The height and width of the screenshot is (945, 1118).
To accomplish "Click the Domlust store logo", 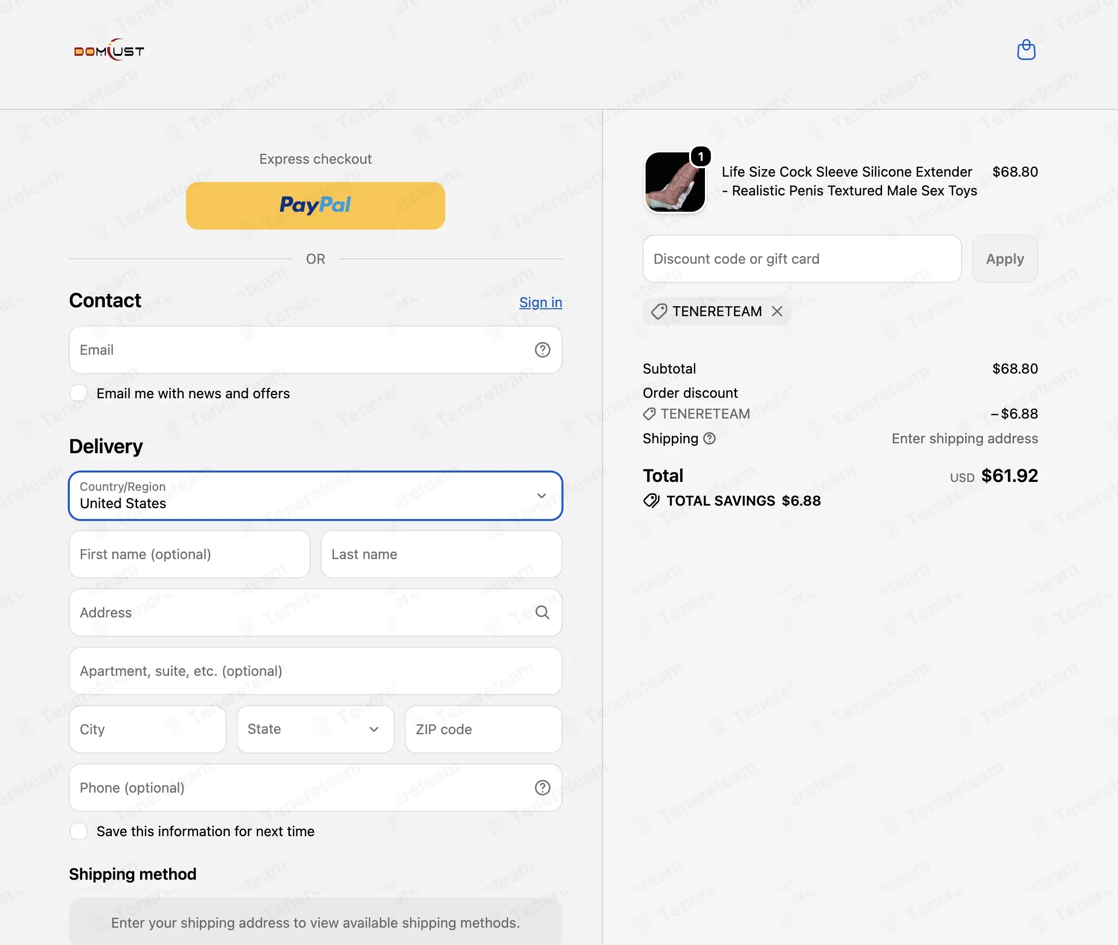I will (109, 50).
